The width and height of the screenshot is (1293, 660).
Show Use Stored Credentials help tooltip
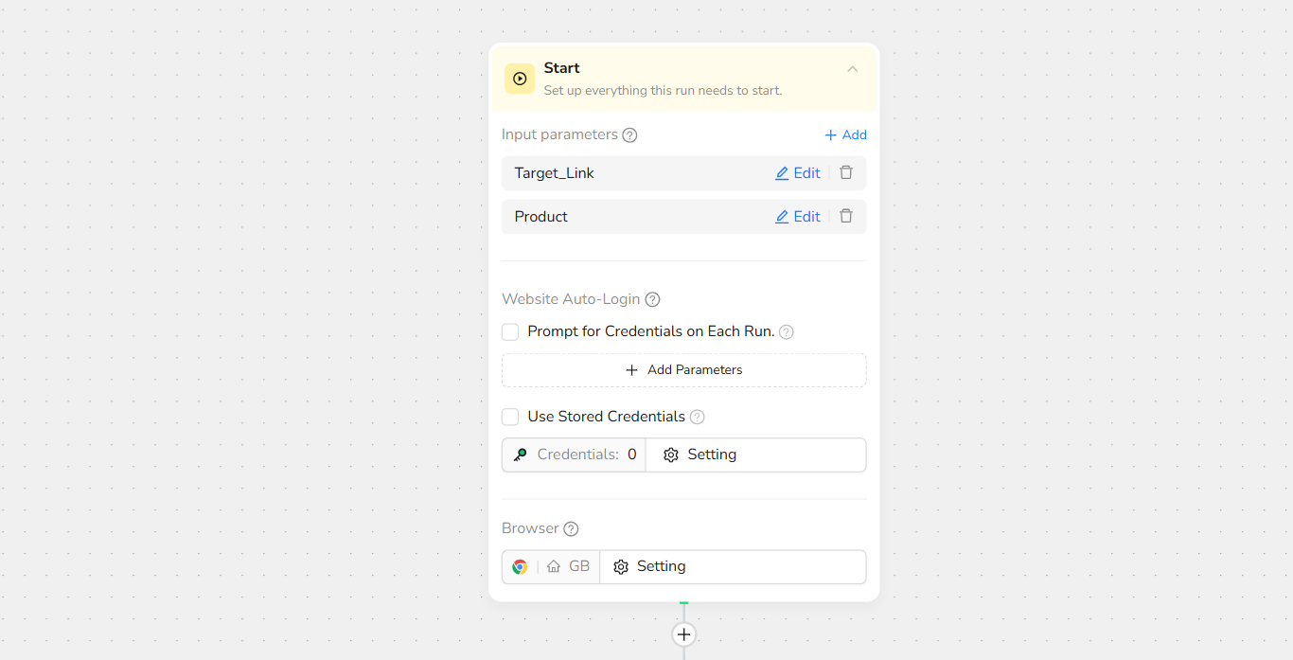[697, 417]
